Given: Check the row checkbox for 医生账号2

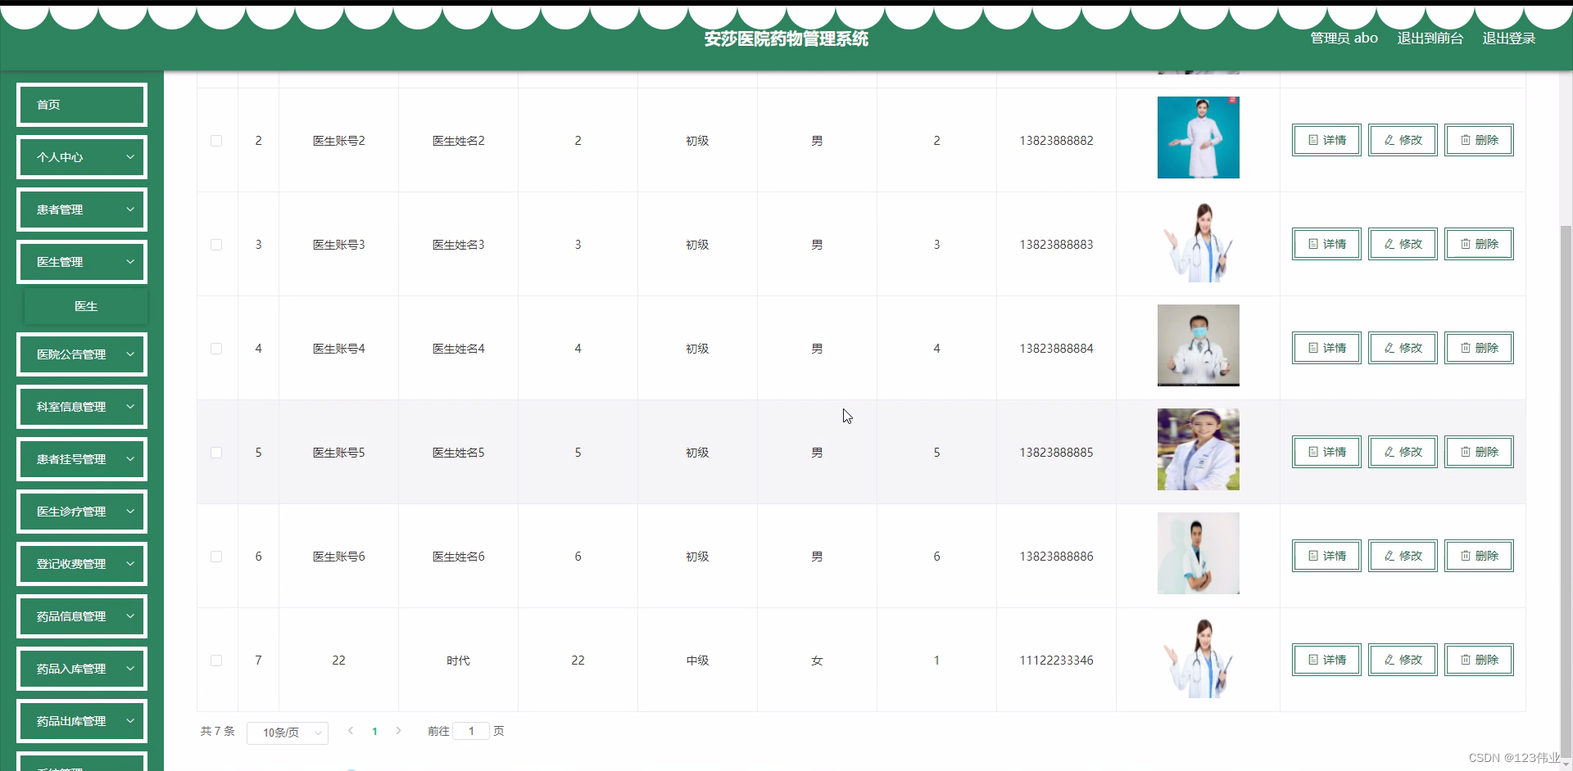Looking at the screenshot, I should [x=216, y=141].
